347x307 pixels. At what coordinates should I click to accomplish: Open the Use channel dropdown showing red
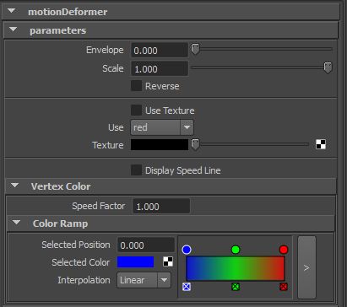coord(162,127)
